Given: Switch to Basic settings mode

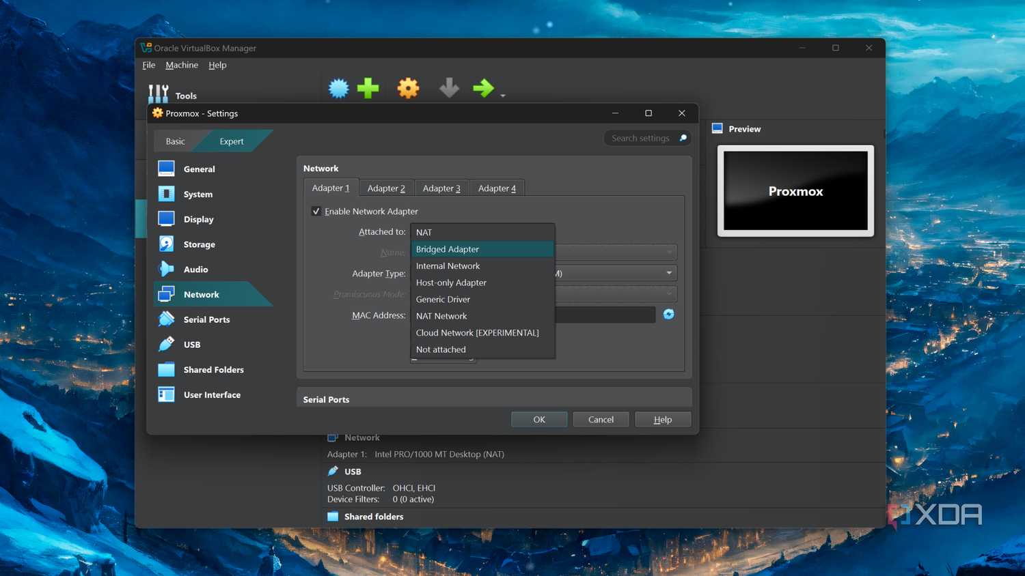Looking at the screenshot, I should 176,141.
